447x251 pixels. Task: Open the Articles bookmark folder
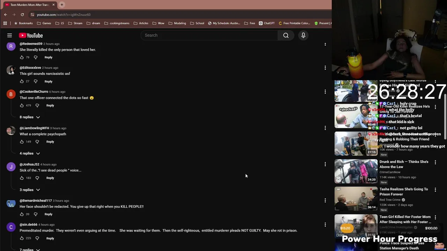tap(141, 23)
